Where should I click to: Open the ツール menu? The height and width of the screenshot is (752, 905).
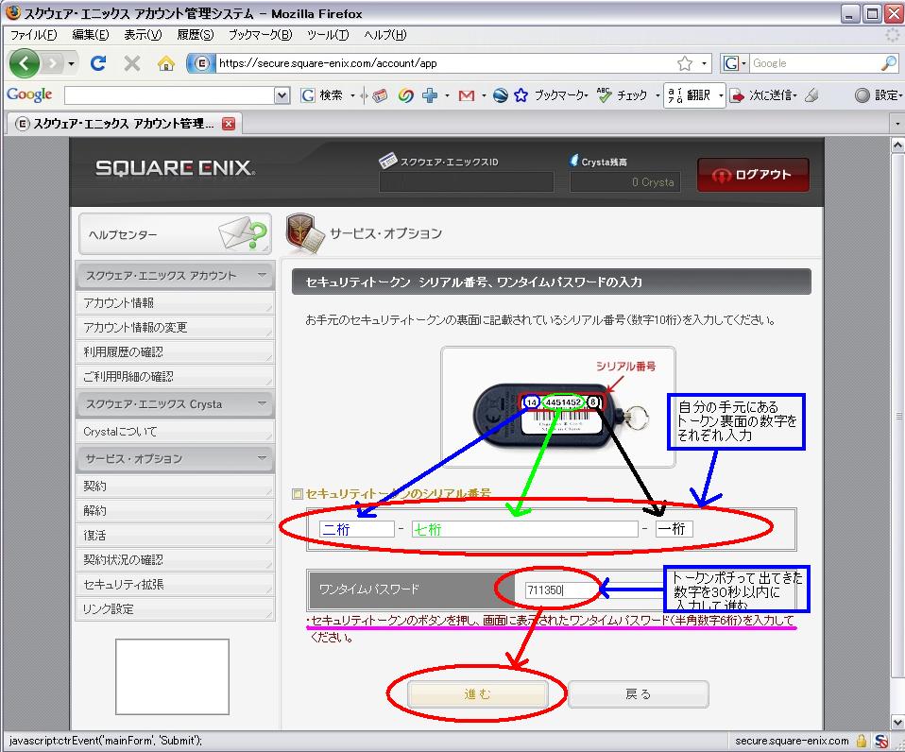pyautogui.click(x=328, y=35)
